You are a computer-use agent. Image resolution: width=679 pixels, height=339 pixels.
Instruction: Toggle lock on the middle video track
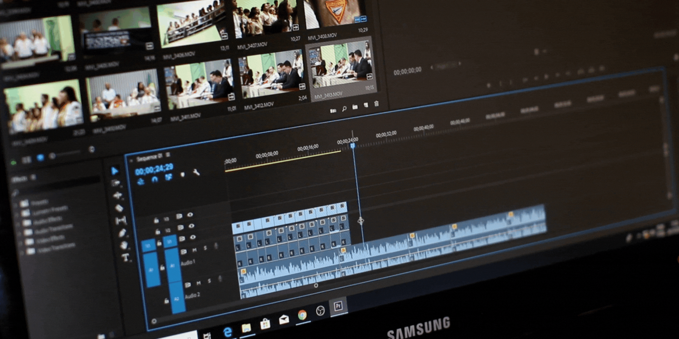tap(158, 232)
